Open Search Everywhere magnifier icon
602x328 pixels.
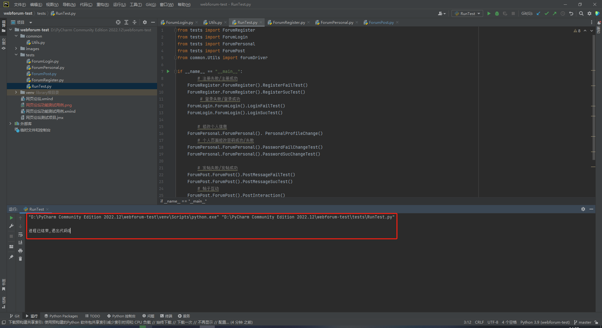tap(581, 13)
